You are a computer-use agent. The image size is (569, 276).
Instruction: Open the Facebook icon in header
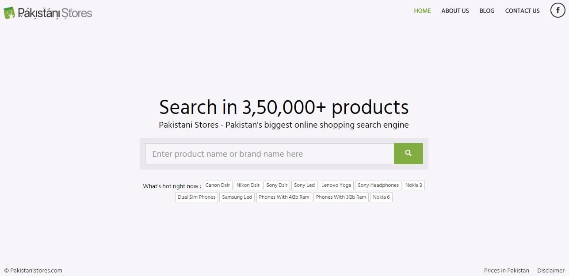point(558,10)
